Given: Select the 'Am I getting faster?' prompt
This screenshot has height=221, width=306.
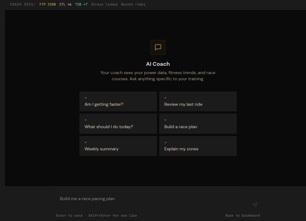Looking at the screenshot, I should pyautogui.click(x=118, y=102).
